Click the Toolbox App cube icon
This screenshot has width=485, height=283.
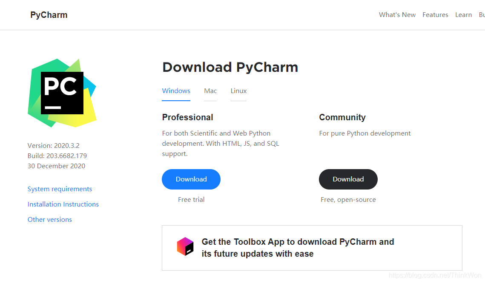pos(185,246)
